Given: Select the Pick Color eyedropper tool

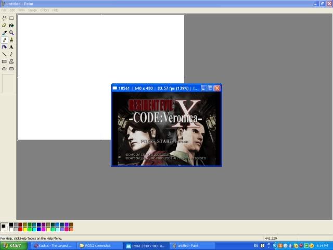Looking at the screenshot, I should [x=4, y=32].
